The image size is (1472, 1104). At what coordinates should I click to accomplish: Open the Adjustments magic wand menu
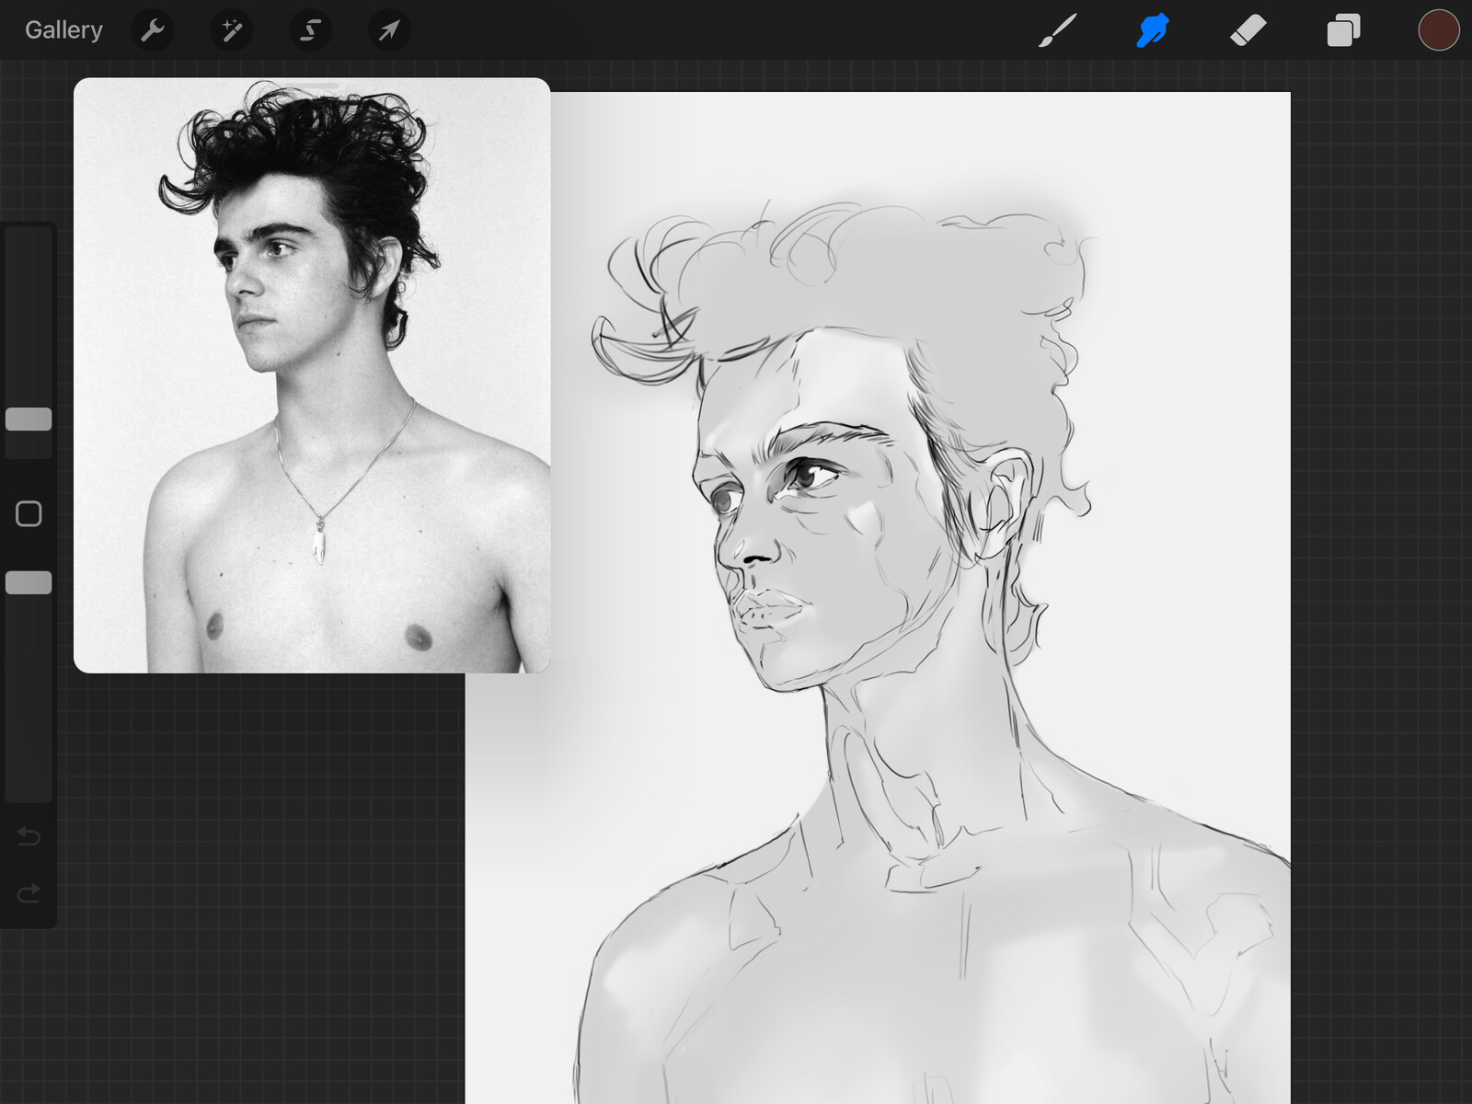(x=232, y=30)
